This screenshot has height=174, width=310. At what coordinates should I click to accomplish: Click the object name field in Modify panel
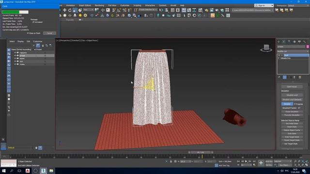point(291,47)
